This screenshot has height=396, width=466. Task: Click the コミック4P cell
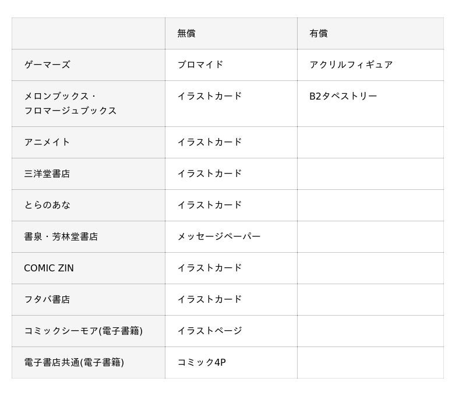(202, 362)
